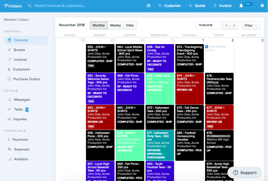Click the Expenses tags icon

pyautogui.click(x=9, y=149)
